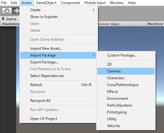
Task: Import the CrossPlatformInput package
Action: [126, 85]
